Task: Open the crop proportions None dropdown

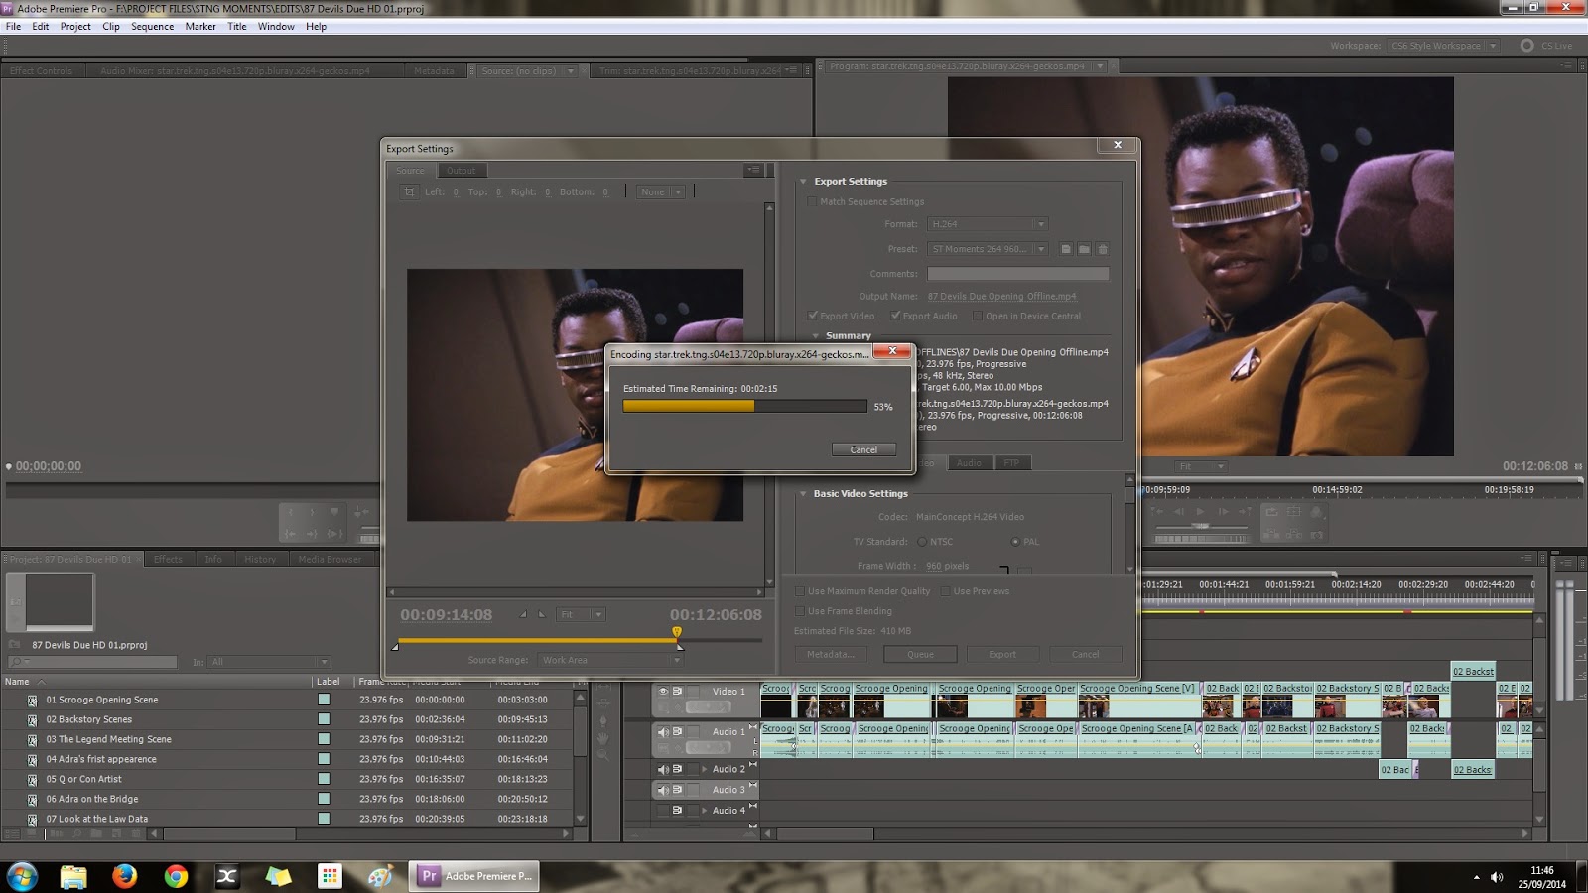Action: [662, 191]
